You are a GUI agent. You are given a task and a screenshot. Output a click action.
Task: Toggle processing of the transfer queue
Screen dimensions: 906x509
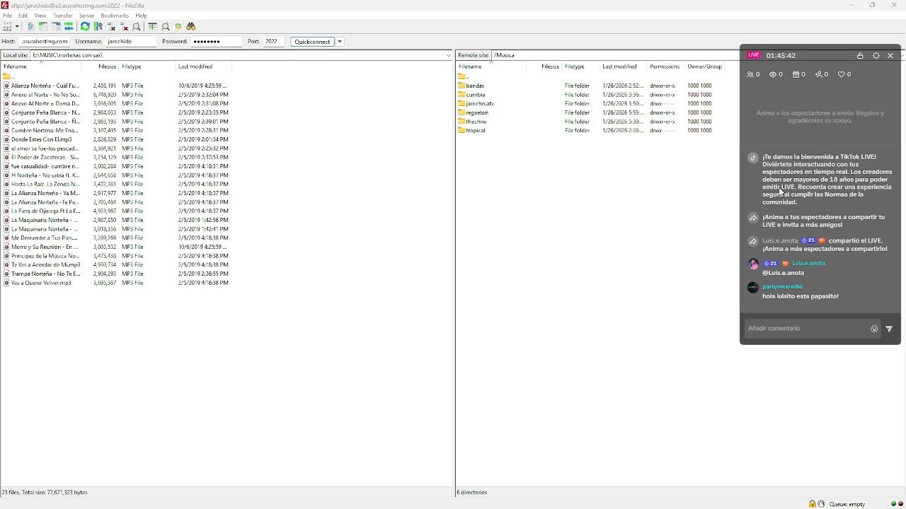click(x=98, y=26)
